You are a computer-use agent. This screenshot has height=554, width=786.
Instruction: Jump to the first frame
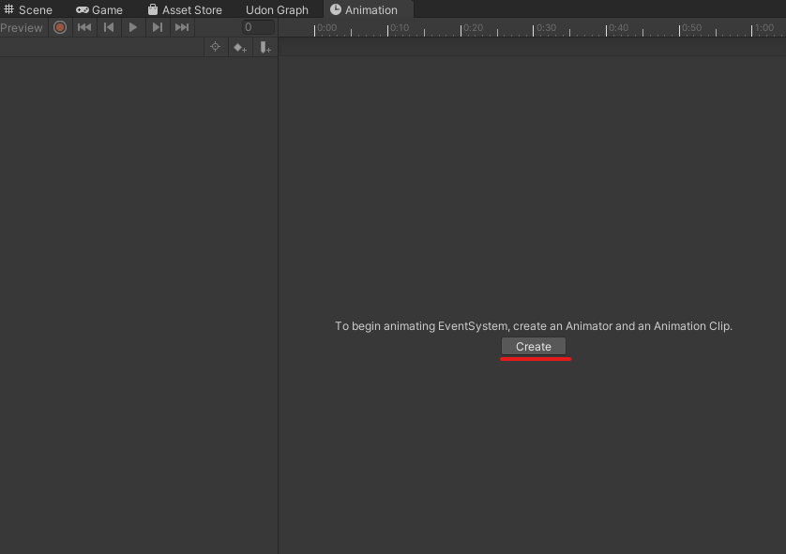point(84,27)
